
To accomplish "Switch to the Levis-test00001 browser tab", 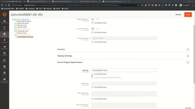I will click(x=13, y=2).
